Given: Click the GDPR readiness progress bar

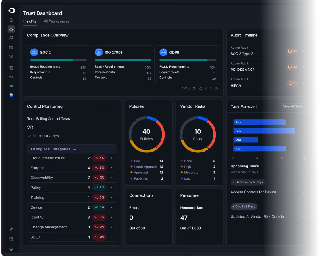Looking at the screenshot, I should (188, 60).
